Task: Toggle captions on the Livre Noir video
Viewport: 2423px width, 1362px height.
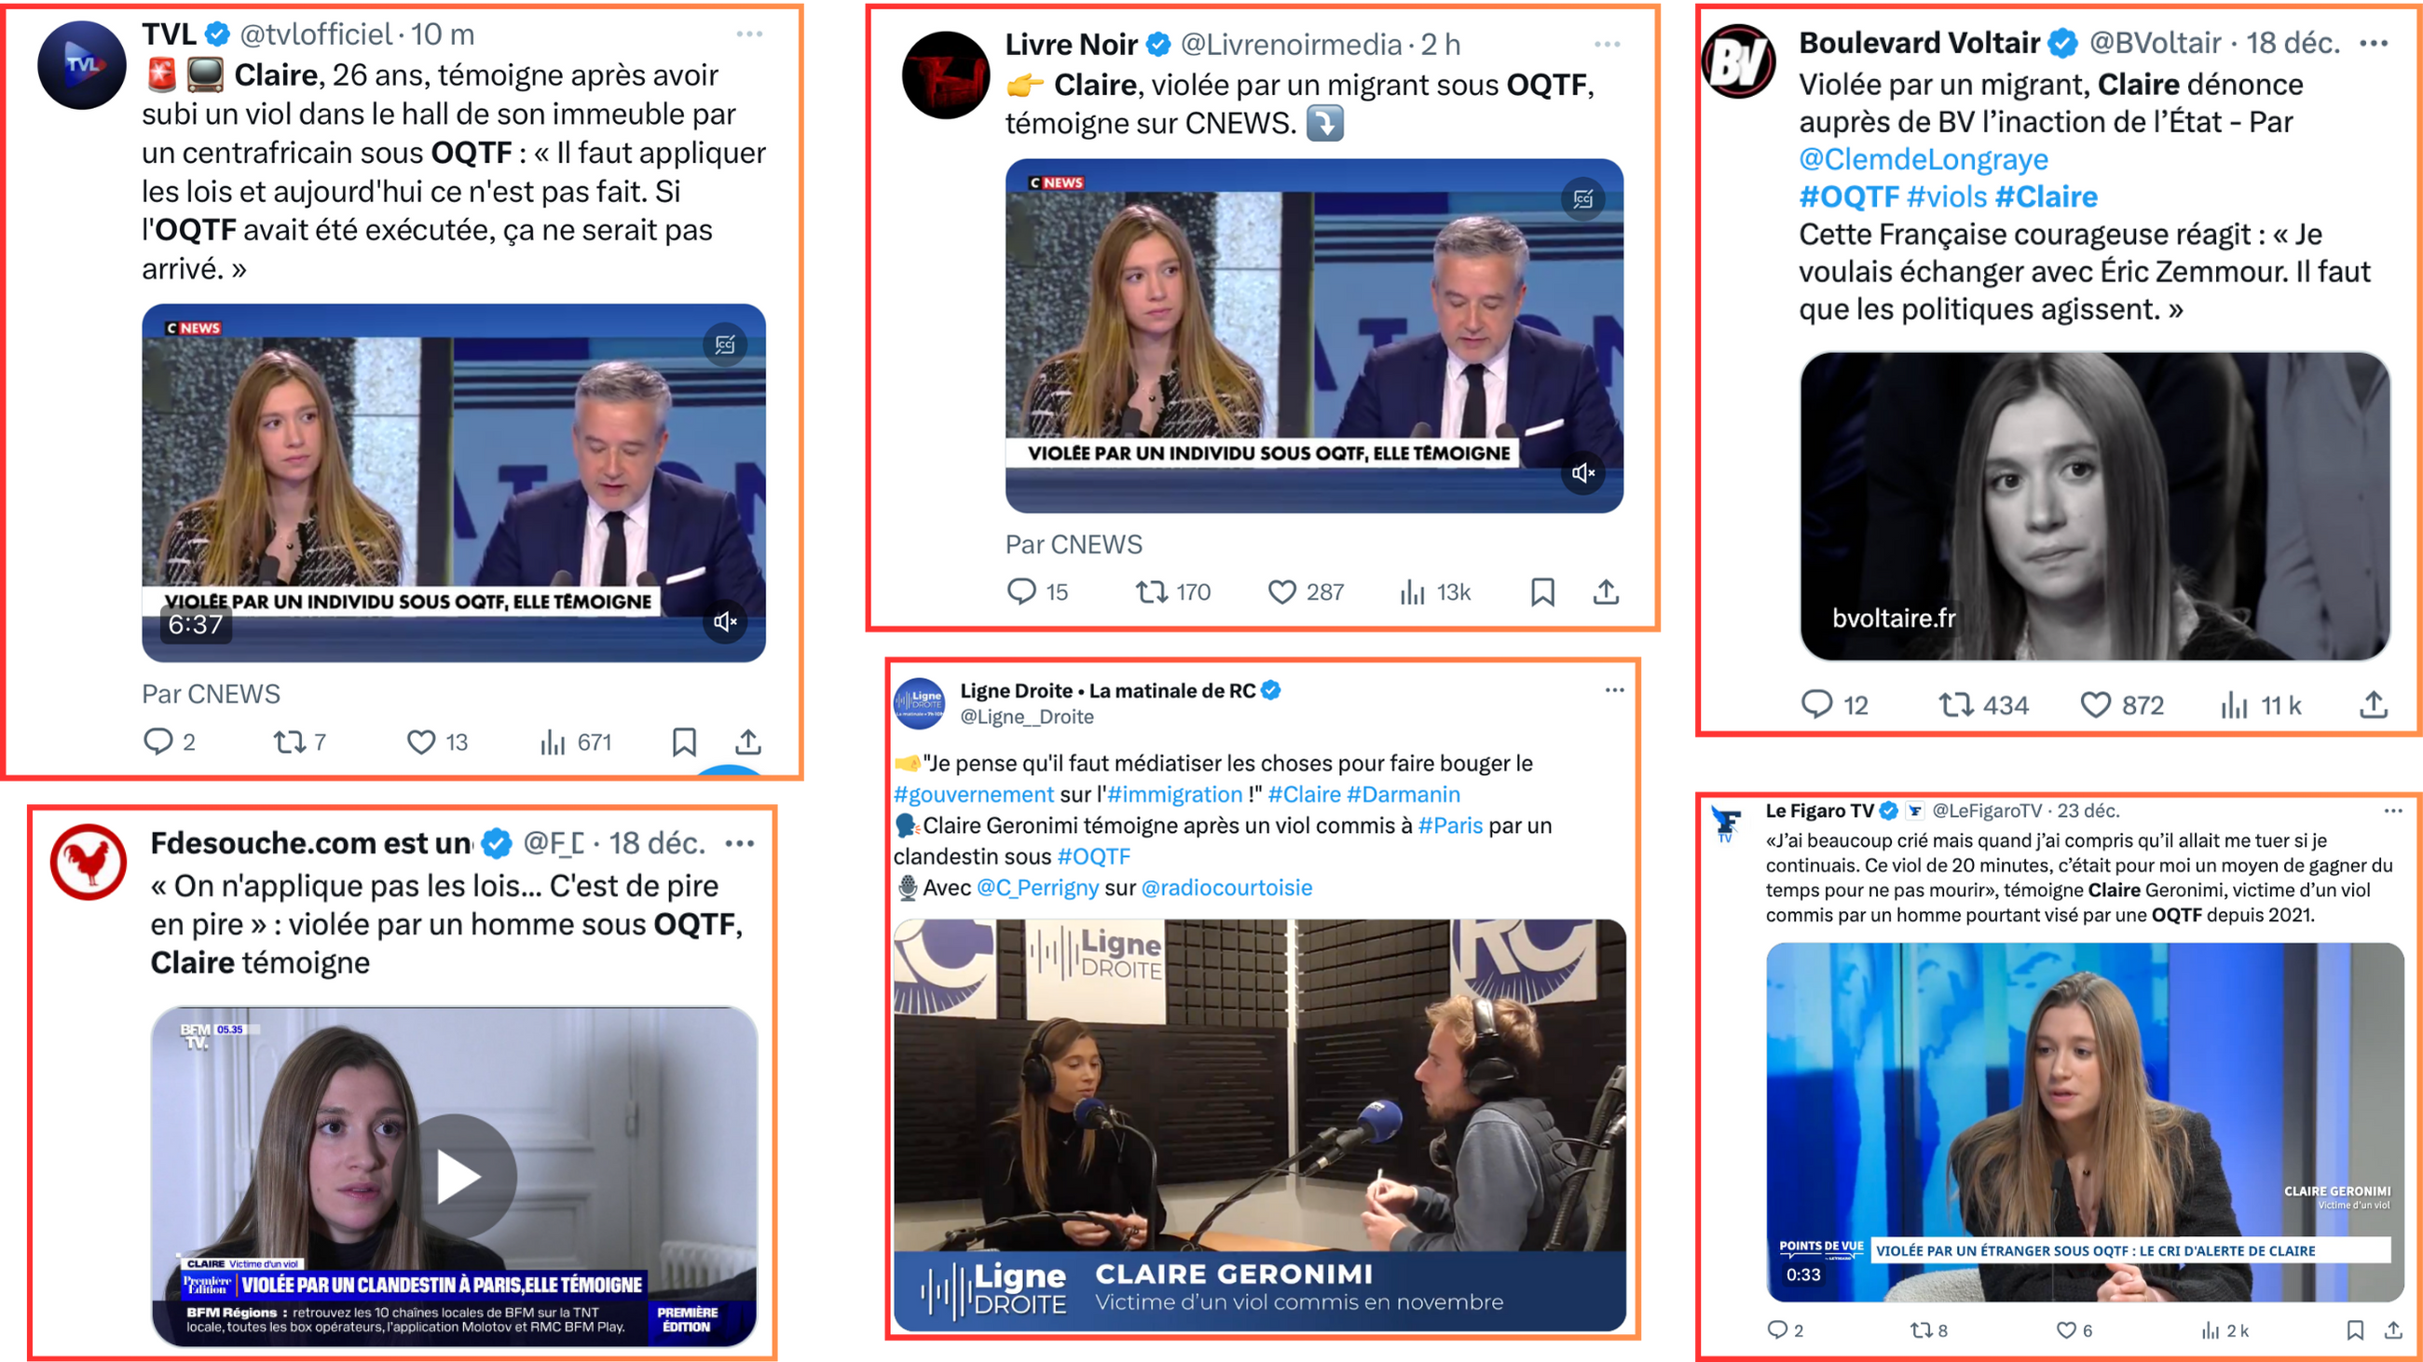Action: pyautogui.click(x=1584, y=199)
